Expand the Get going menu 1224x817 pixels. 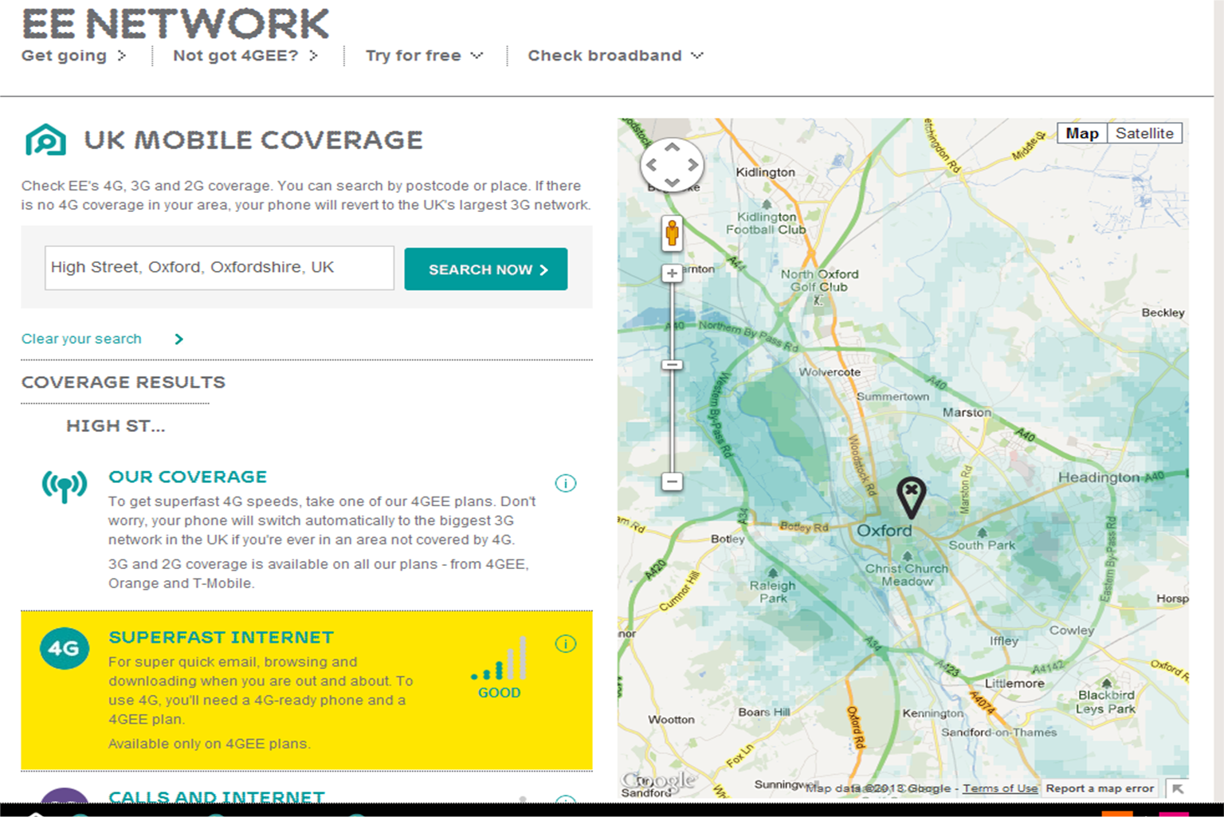tap(74, 56)
